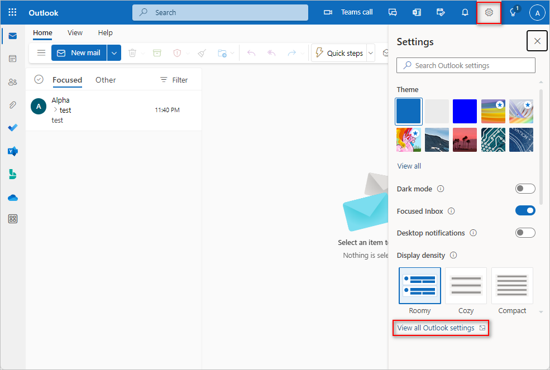Choose the light gray theme swatch
Image resolution: width=550 pixels, height=370 pixels.
[437, 111]
